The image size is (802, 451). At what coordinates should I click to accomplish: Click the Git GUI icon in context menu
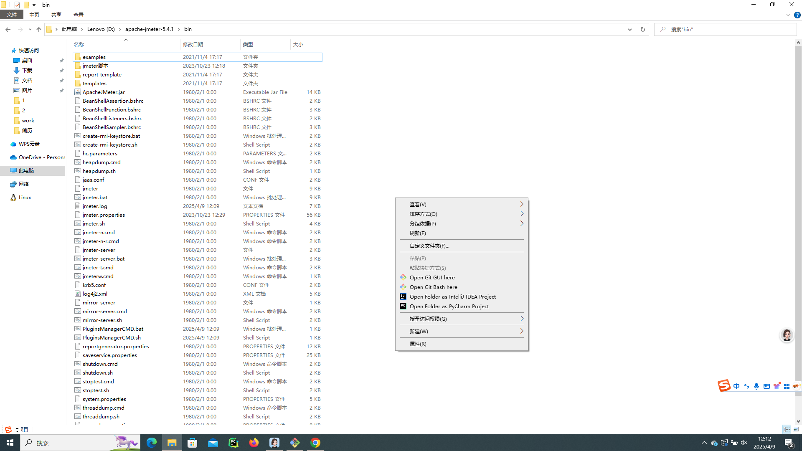pos(403,277)
